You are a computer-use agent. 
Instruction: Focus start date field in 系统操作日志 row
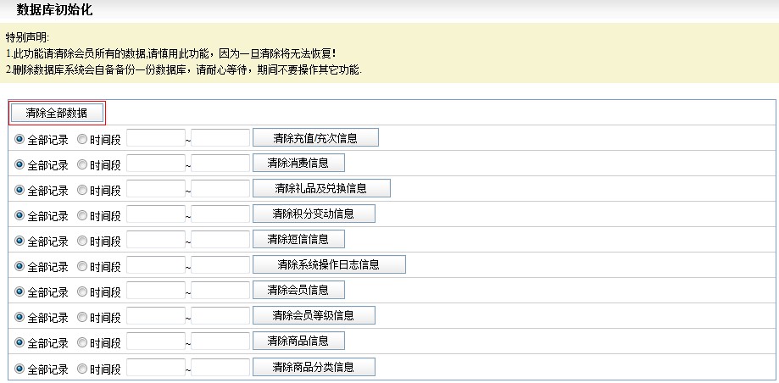point(156,265)
